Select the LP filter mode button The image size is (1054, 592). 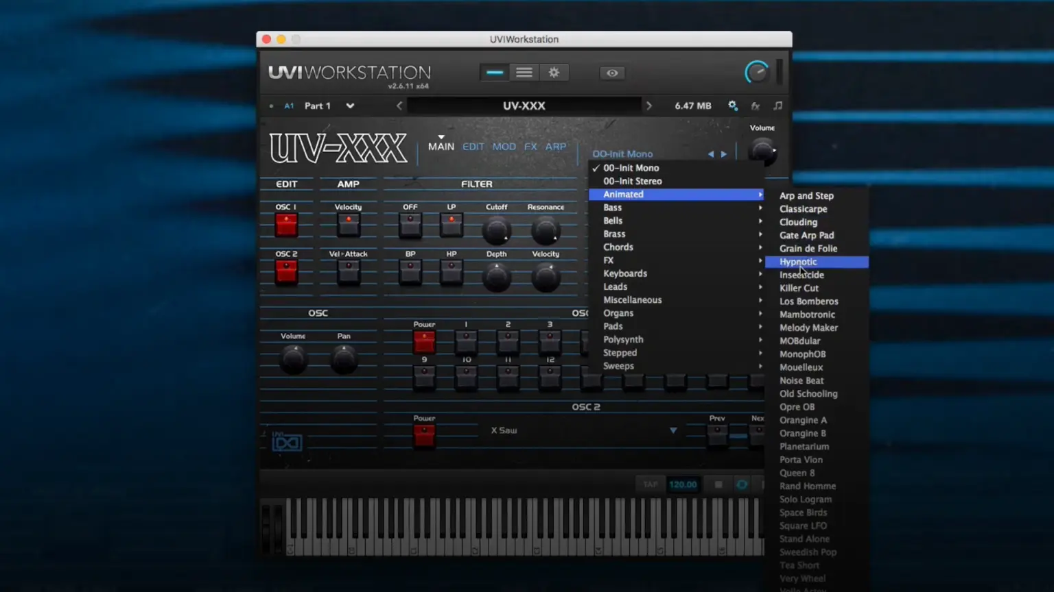(x=452, y=225)
